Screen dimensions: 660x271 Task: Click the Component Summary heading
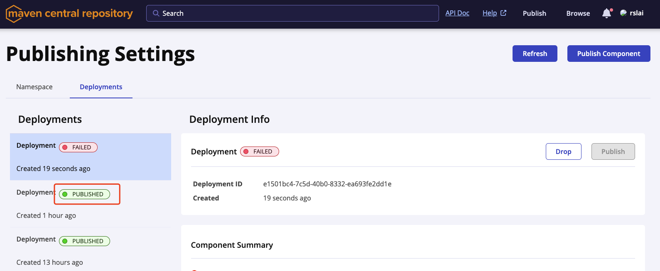[x=232, y=245]
